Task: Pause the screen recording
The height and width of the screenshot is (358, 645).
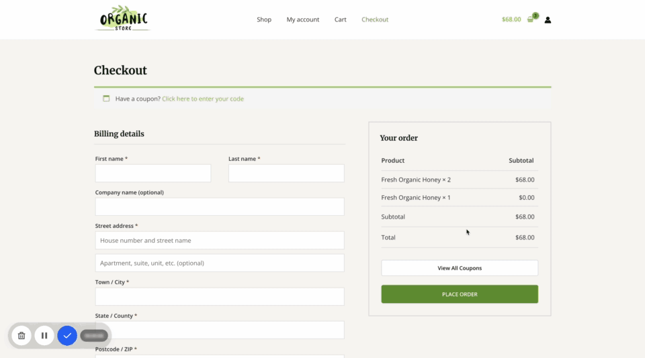Action: (x=44, y=335)
